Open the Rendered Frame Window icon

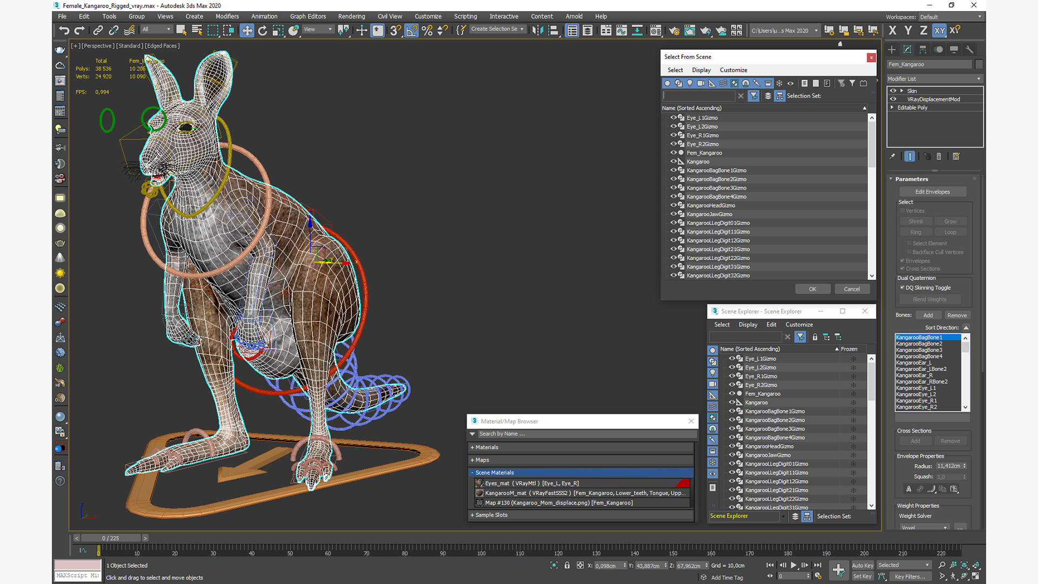[x=690, y=30]
